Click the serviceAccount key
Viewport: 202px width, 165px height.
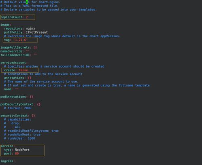click(x=13, y=63)
